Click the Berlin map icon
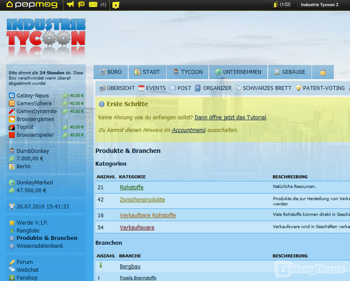This screenshot has height=281, width=350. click(x=12, y=166)
